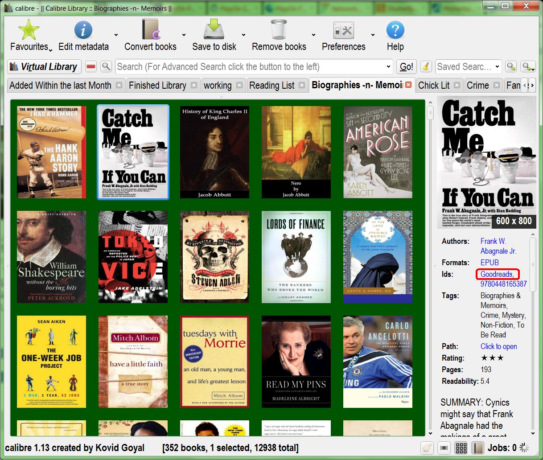This screenshot has height=460, width=543.
Task: Open the 9780448165387 ISBN link
Action: [x=503, y=284]
